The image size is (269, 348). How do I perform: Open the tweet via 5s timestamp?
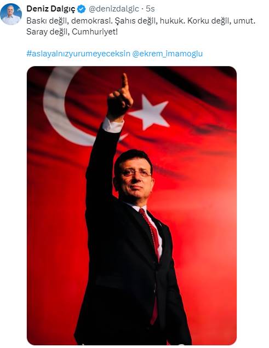(x=150, y=9)
